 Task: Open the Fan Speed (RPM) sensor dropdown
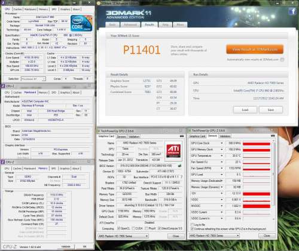221,168
